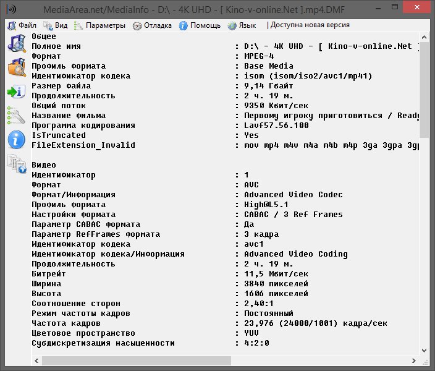
Task: Click the Полное имя label
Action: 56,46
